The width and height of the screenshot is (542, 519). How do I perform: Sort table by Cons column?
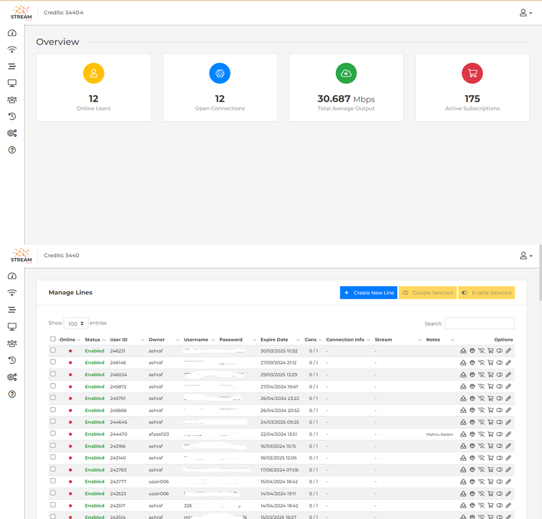pos(313,340)
